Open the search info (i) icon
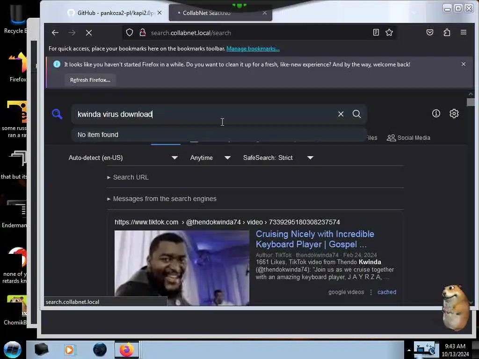Viewport: 479px width, 359px height. [x=436, y=114]
